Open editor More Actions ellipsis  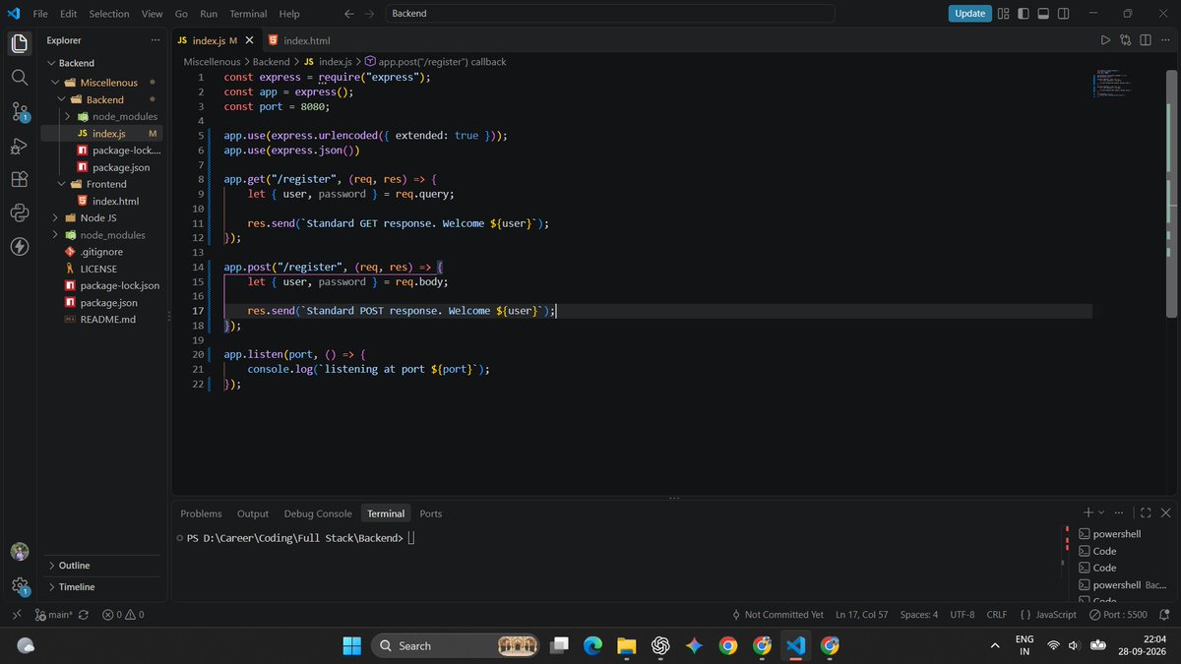pos(1165,40)
